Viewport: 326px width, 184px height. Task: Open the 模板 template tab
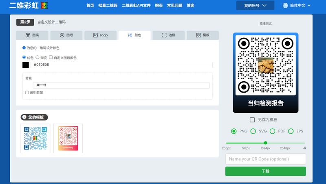click(x=203, y=35)
